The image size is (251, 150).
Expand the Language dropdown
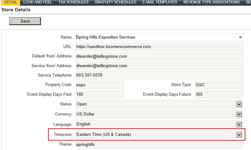pyautogui.click(x=239, y=124)
